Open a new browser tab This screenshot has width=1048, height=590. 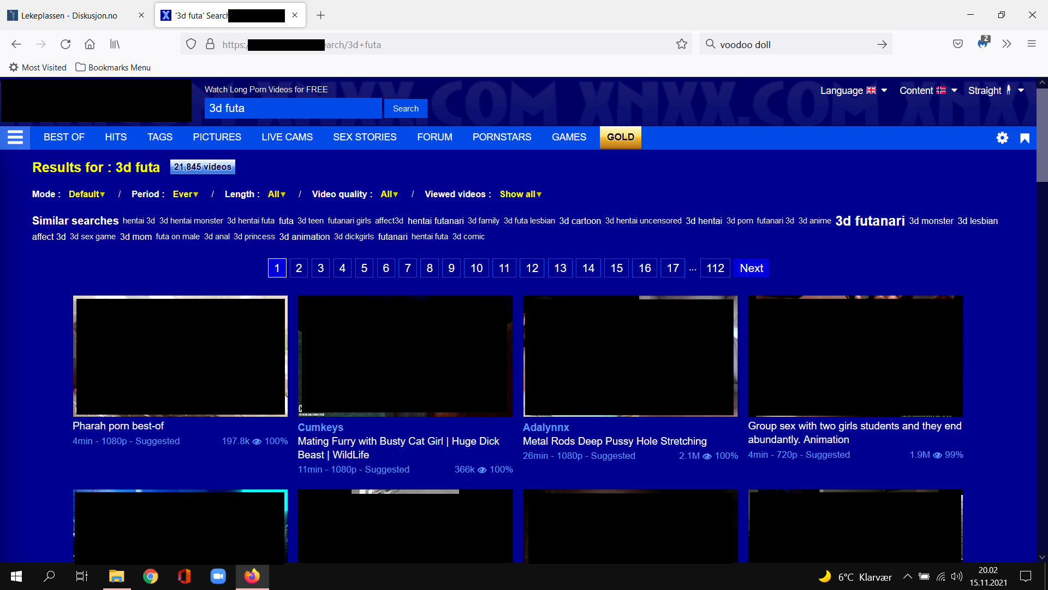(x=321, y=15)
